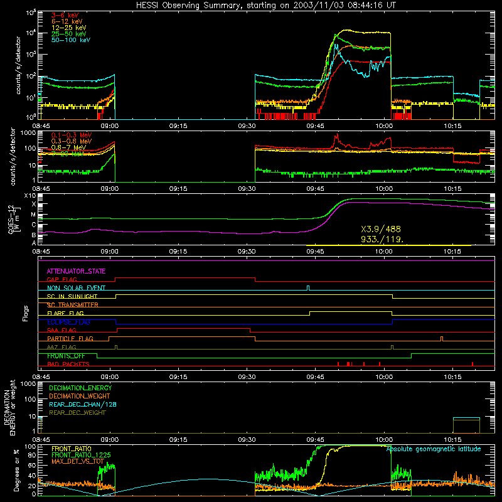Click the 0.1-0.3 MeV peak near 09:49
Screen dimensions: 502x502
coord(336,137)
